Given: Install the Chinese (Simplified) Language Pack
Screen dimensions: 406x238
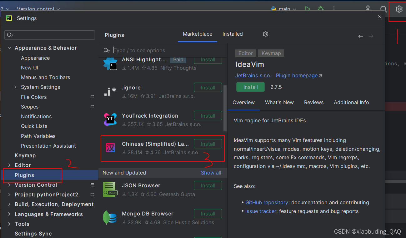Looking at the screenshot, I should tap(208, 144).
